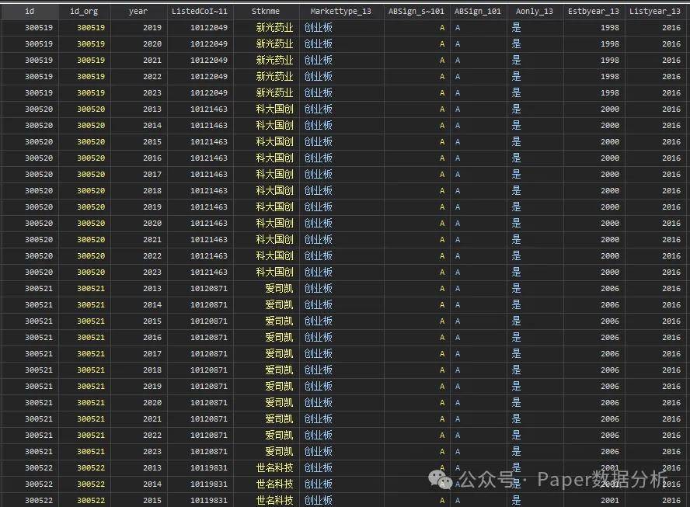Image resolution: width=690 pixels, height=507 pixels.
Task: Click Listyear 2016 for 科大国创 year 2013
Action: point(671,109)
